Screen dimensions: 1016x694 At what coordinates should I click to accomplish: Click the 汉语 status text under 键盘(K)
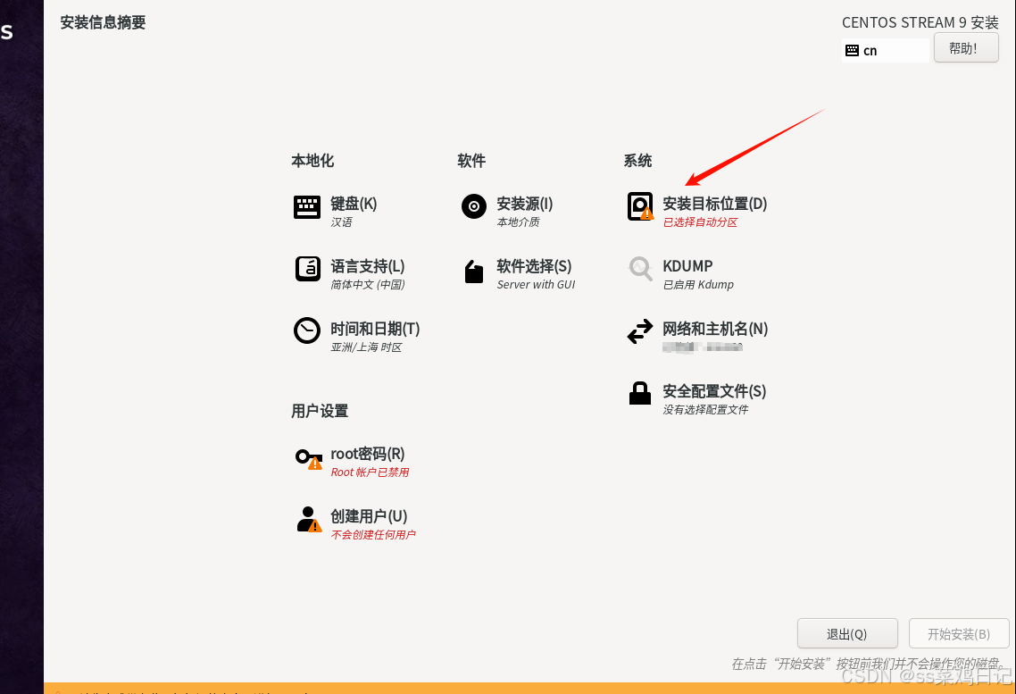pos(341,222)
